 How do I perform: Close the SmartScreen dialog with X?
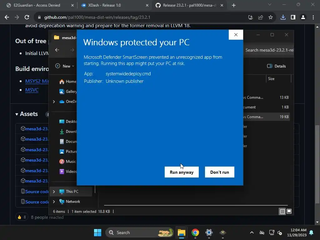pyautogui.click(x=236, y=35)
